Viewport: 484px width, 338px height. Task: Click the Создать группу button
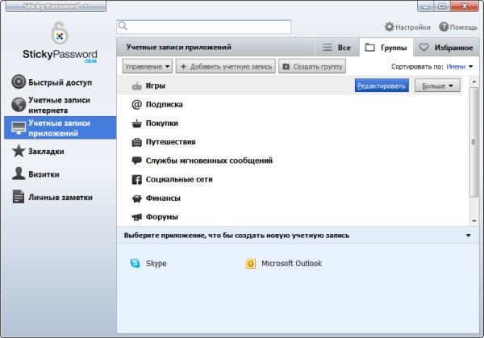(x=312, y=66)
